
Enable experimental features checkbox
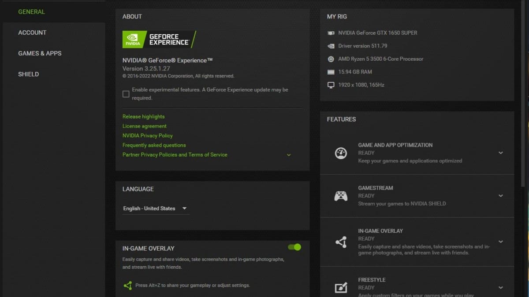tap(126, 94)
